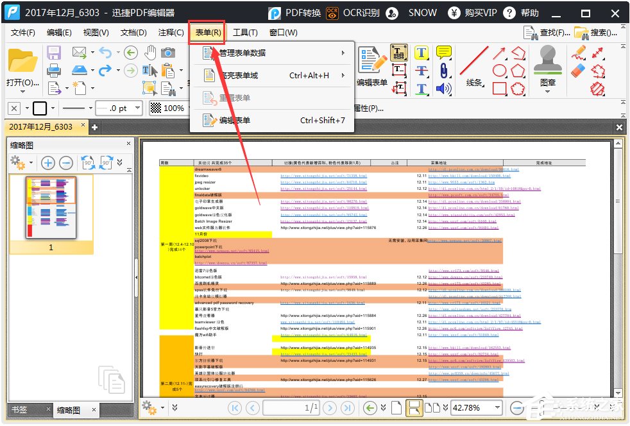Click the Save floppy disk icon
Viewport: 630px width, 426px height.
54,53
